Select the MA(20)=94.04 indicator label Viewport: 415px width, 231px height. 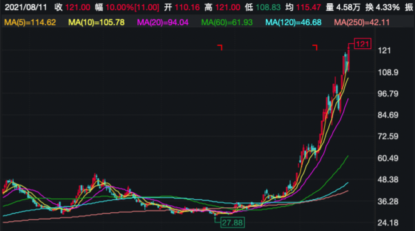(x=163, y=23)
